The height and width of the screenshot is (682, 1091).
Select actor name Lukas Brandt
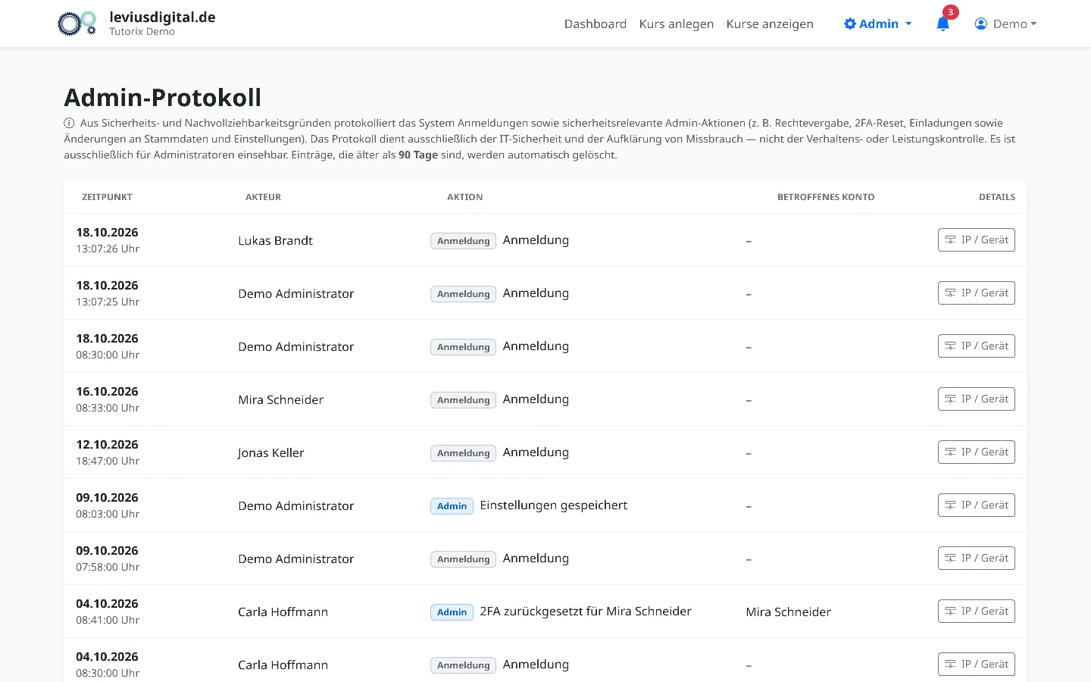(275, 240)
